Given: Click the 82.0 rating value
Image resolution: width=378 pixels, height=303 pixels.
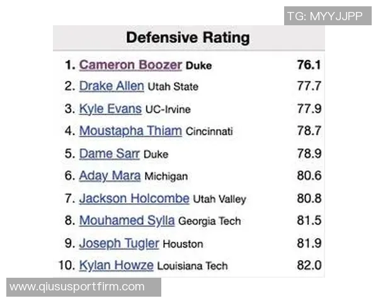Looking at the screenshot, I should tap(309, 265).
